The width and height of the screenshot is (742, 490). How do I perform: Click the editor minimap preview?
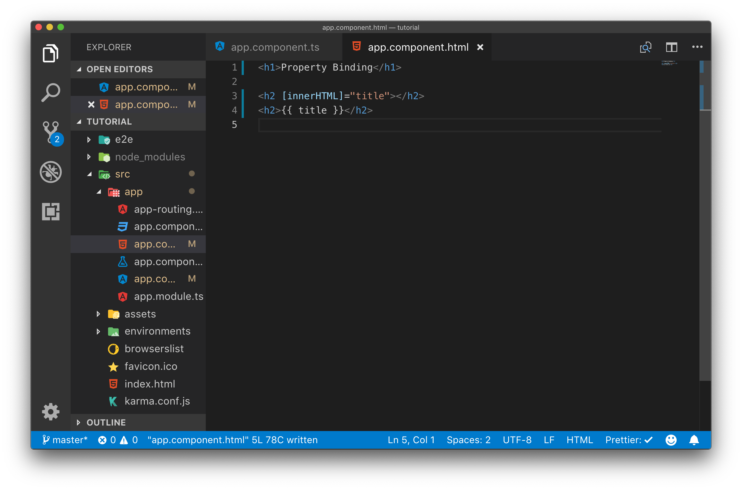669,63
